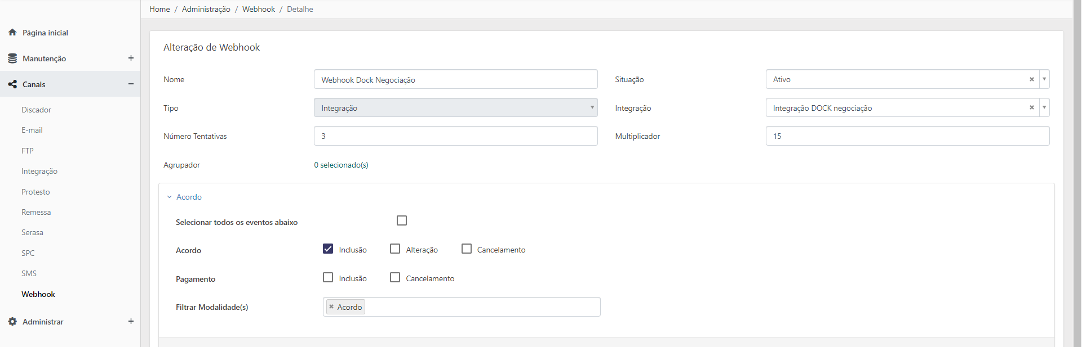1082x347 pixels.
Task: Collapse Canais with its minus icon
Action: 131,84
